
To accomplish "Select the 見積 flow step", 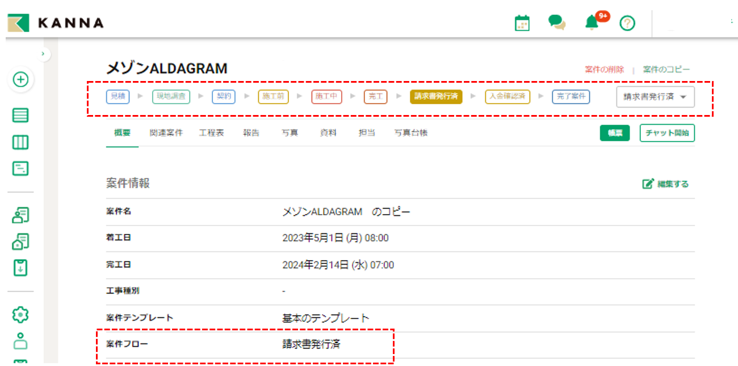I will coord(118,96).
